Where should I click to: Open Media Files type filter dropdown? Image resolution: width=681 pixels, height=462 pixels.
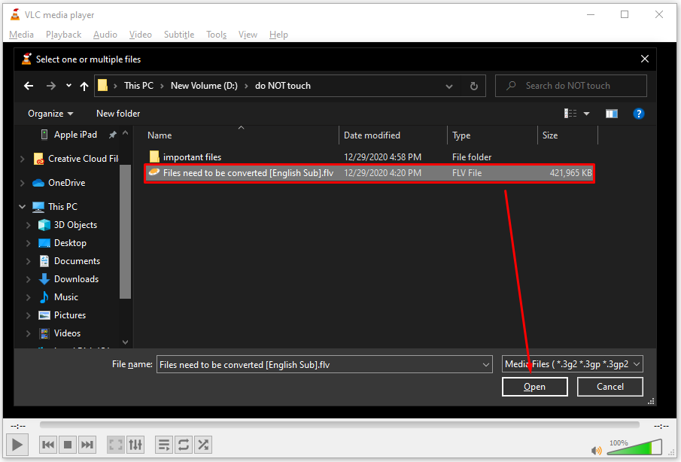[x=572, y=364]
